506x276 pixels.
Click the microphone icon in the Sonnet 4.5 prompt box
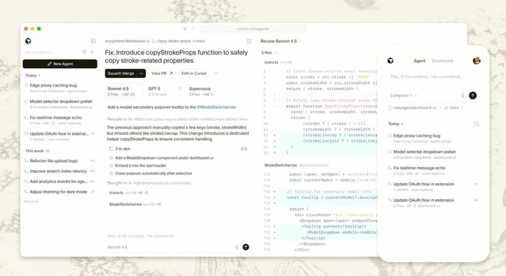(x=237, y=247)
